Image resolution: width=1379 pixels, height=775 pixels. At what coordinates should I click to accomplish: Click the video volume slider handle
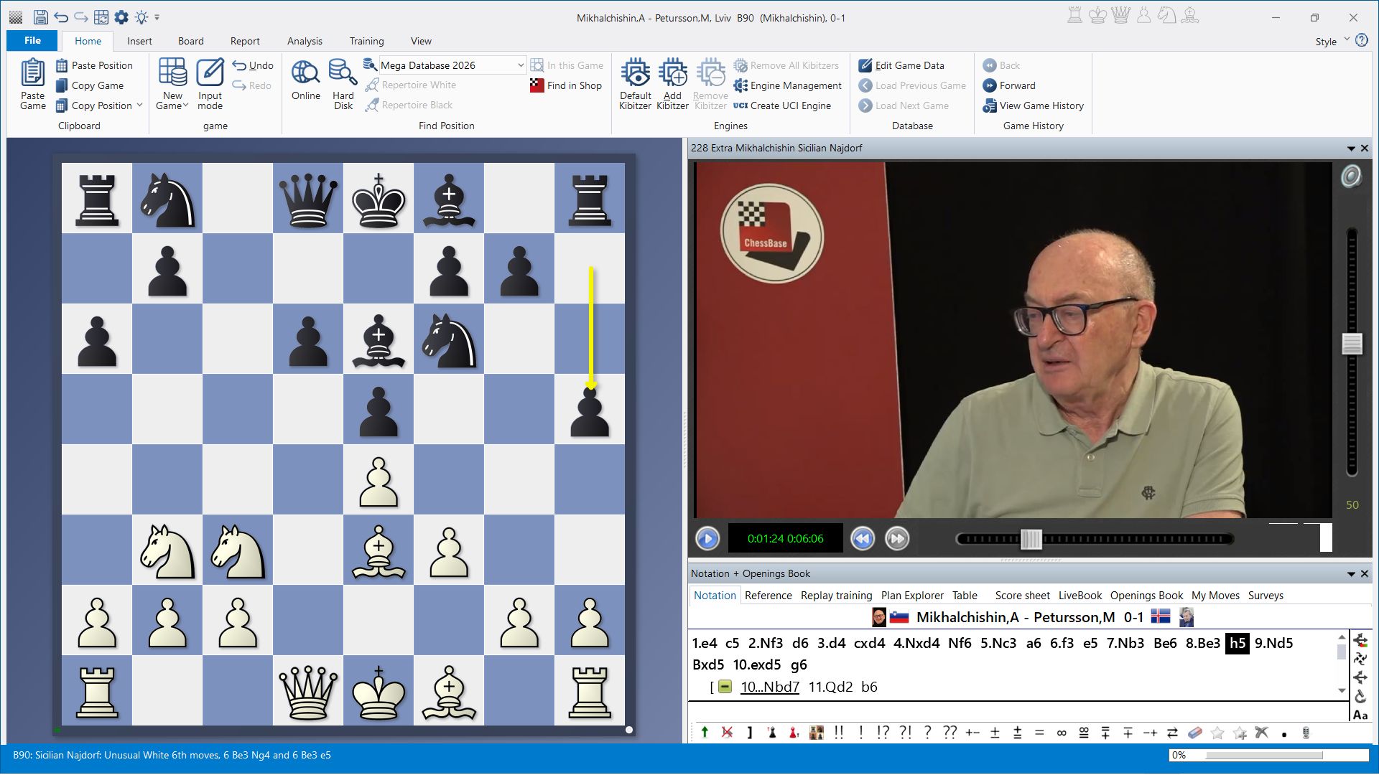point(1352,344)
